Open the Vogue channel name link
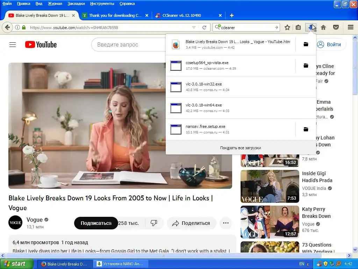The height and width of the screenshot is (269, 358). tap(35, 220)
